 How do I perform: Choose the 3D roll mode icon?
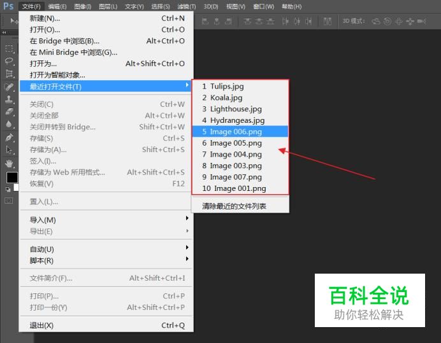[387, 21]
